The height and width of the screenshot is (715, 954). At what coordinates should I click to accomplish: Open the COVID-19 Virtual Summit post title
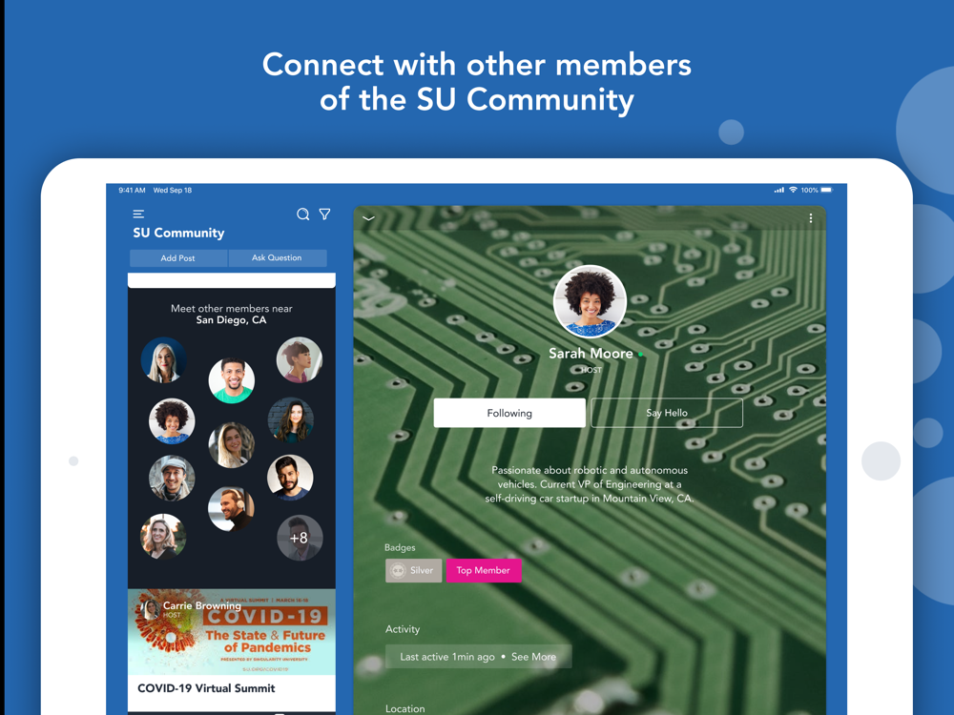coord(206,688)
